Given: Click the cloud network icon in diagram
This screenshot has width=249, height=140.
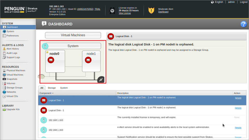Looking at the screenshot, I should tap(41, 77).
